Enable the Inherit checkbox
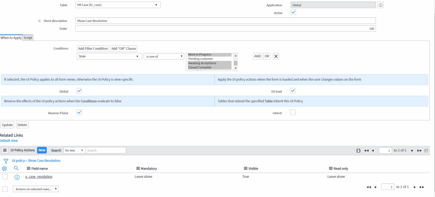Screen dimensions: 435x197 pyautogui.click(x=293, y=112)
